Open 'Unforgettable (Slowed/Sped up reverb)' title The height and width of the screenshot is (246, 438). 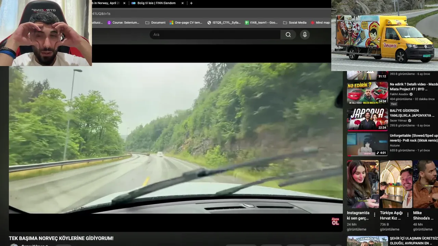[414, 138]
